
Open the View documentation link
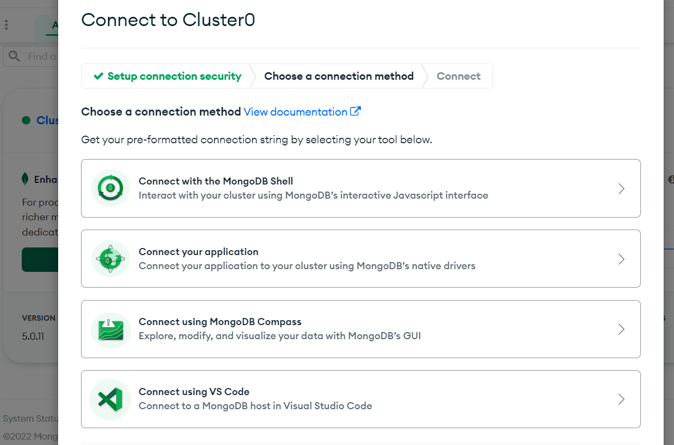295,112
